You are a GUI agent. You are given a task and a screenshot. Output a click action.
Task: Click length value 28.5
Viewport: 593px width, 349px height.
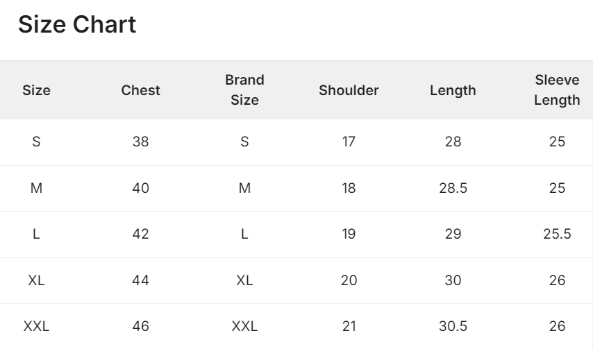click(453, 188)
